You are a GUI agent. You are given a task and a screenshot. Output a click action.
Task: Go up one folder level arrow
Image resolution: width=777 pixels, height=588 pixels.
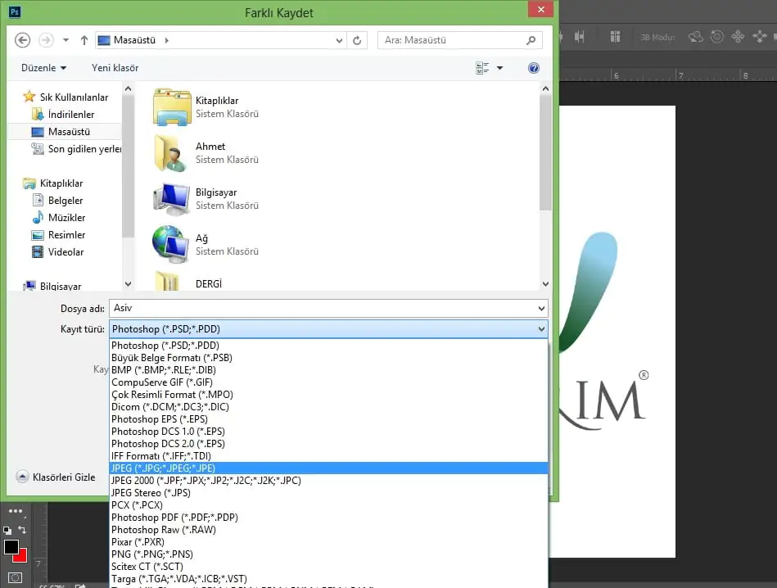tap(84, 40)
